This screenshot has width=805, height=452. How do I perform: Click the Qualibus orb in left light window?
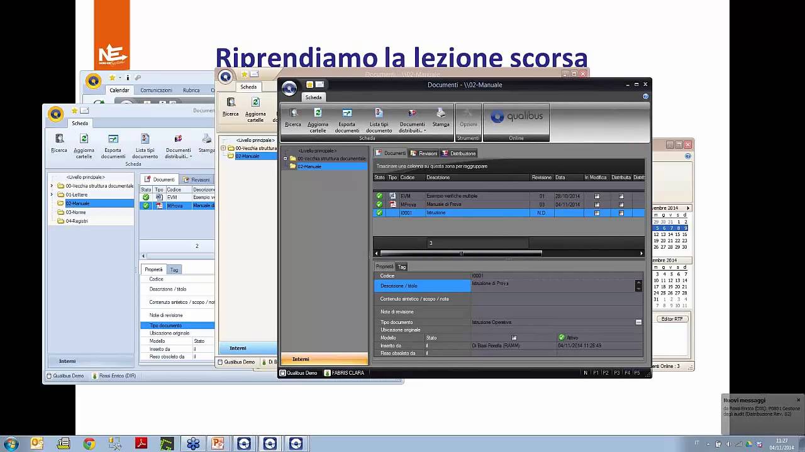tap(56, 114)
